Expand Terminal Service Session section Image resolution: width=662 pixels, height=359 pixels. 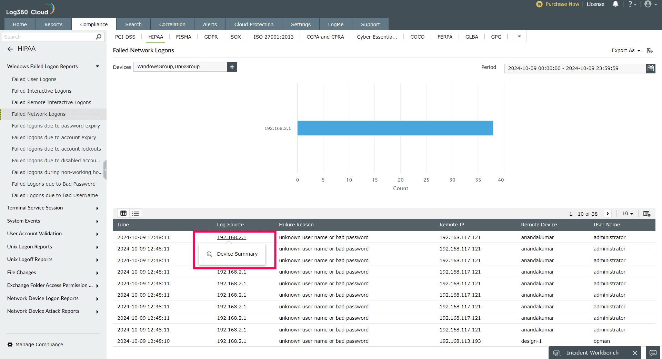pos(97,208)
